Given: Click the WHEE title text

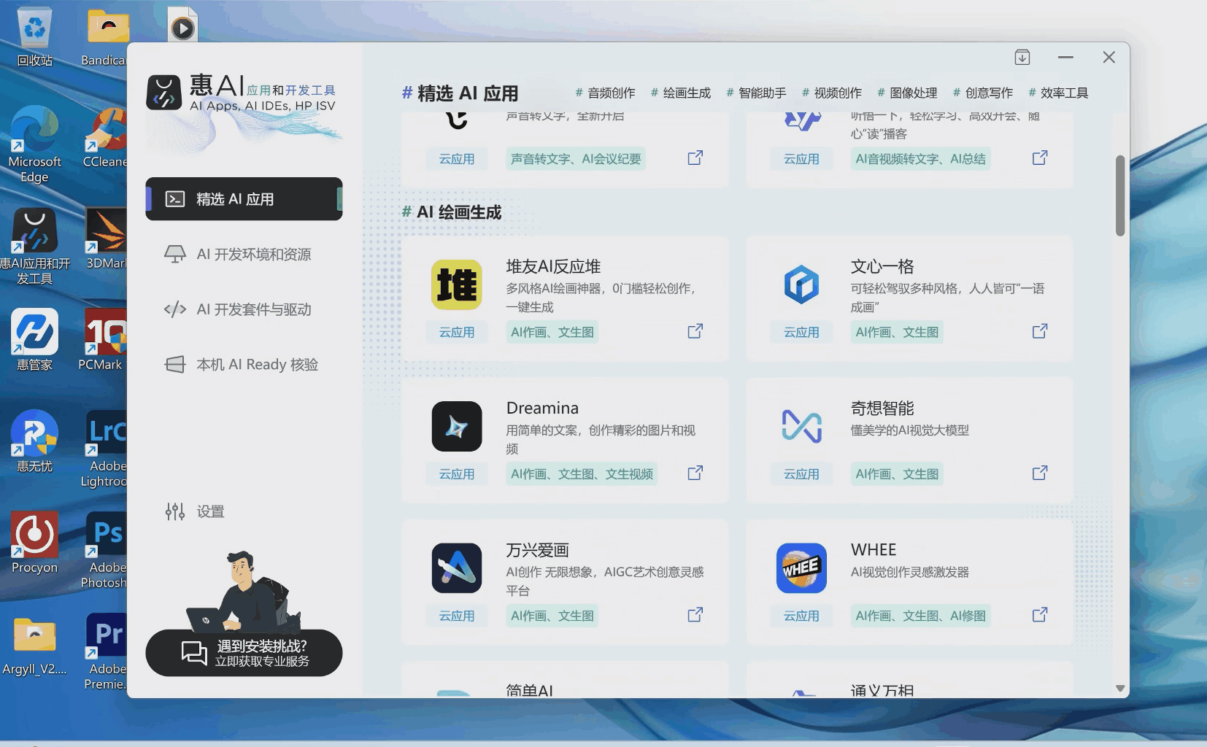Looking at the screenshot, I should point(874,549).
